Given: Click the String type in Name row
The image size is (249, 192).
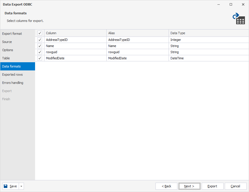Looking at the screenshot, I should (x=209, y=46).
